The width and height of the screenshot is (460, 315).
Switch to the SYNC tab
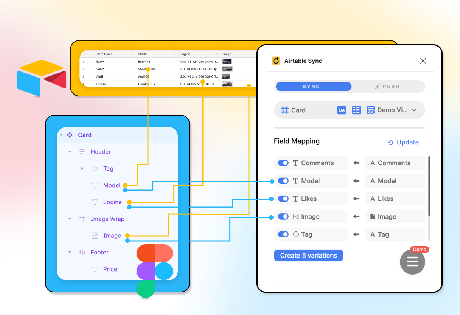tap(314, 87)
